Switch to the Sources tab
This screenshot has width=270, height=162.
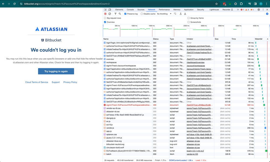point(141,10)
